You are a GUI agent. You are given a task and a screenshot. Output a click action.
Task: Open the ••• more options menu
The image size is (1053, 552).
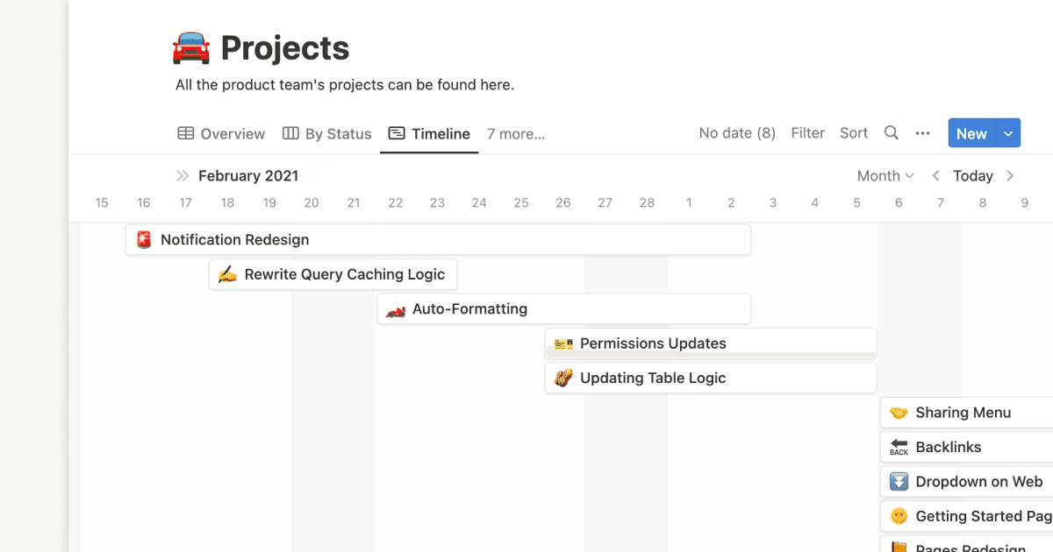pos(923,133)
